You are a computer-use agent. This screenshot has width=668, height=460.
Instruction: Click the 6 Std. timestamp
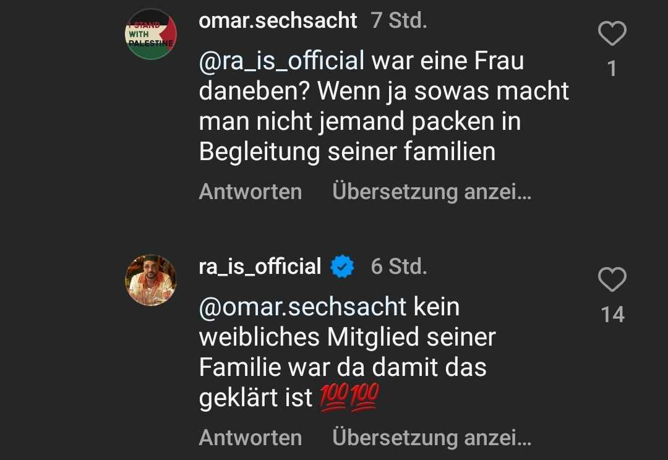click(399, 266)
